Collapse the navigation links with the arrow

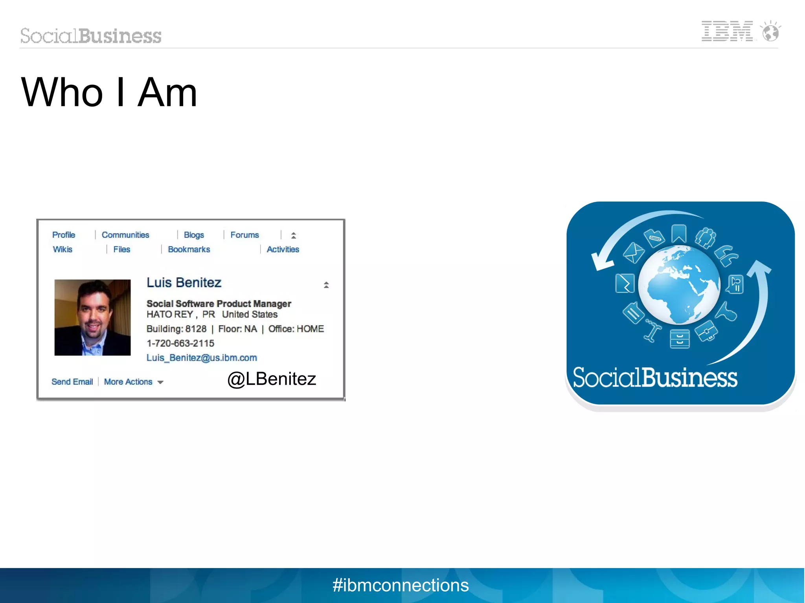point(293,235)
